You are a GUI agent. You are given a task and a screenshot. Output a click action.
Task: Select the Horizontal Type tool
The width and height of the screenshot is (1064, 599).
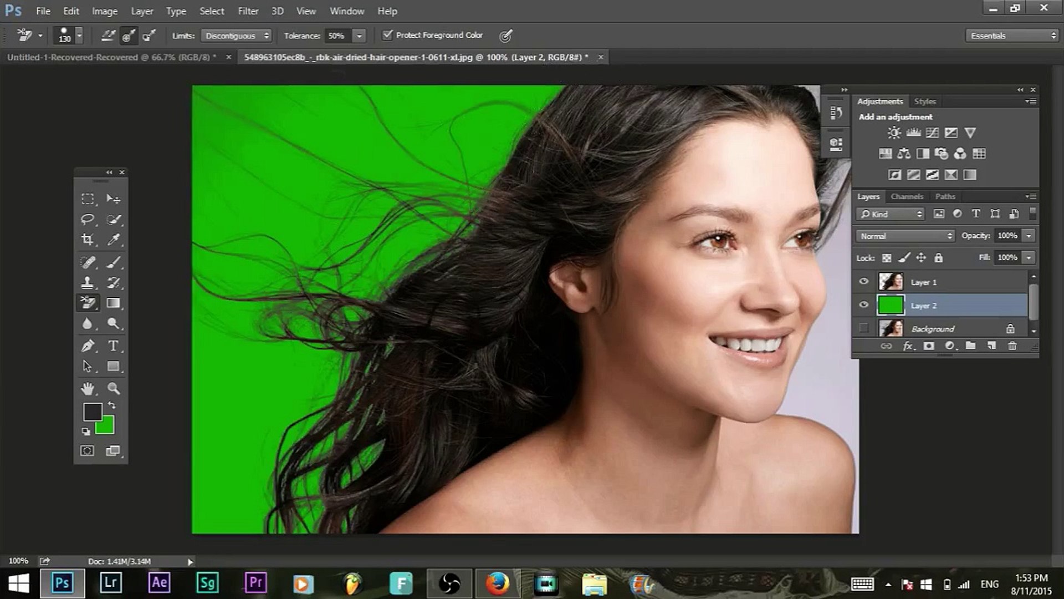pyautogui.click(x=114, y=345)
